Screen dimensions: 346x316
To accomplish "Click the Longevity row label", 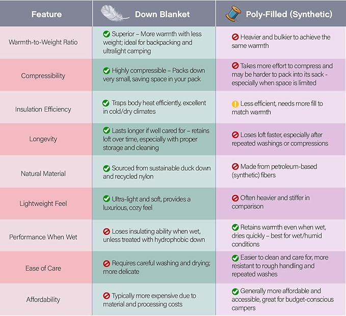I will coord(43,139).
